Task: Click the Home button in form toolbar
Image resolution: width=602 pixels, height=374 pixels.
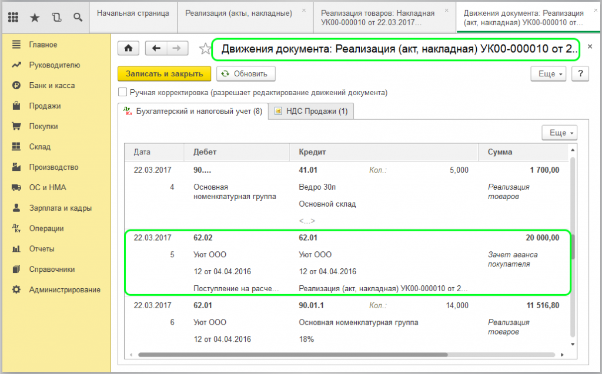Action: [129, 49]
